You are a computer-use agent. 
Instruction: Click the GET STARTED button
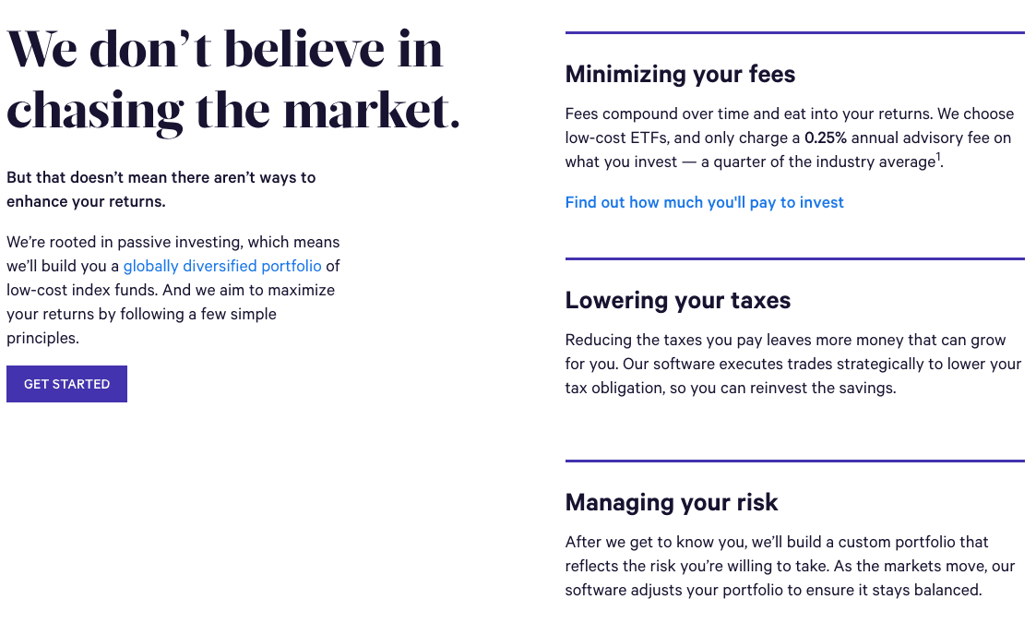click(x=66, y=383)
